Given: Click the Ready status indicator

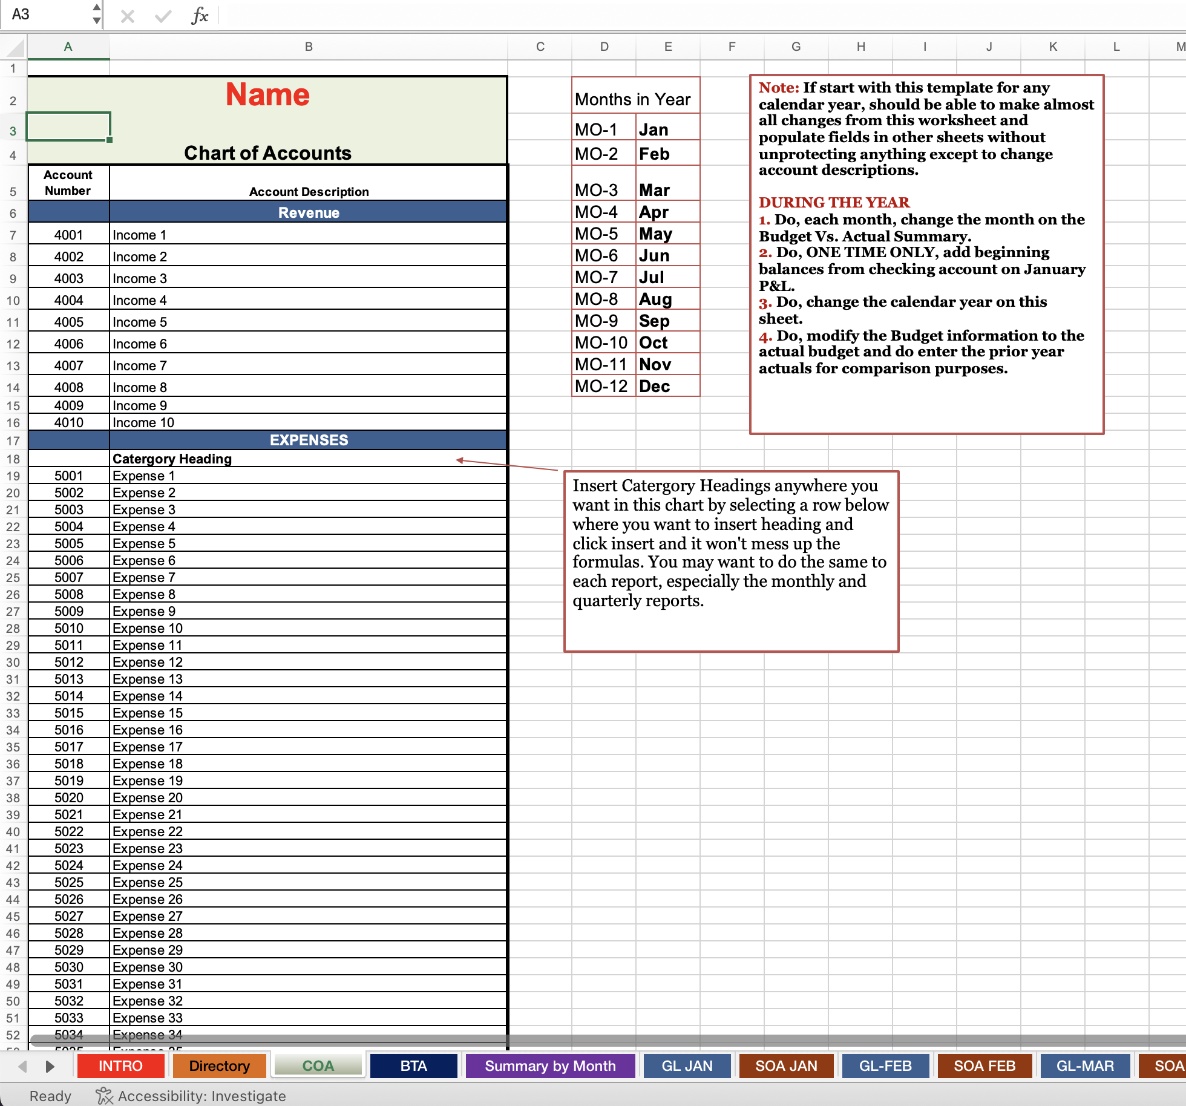Looking at the screenshot, I should point(50,1096).
